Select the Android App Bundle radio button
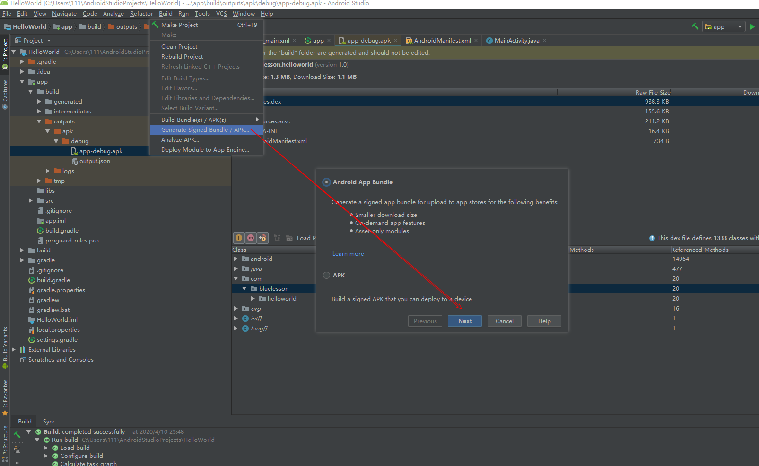This screenshot has width=759, height=466. click(326, 182)
